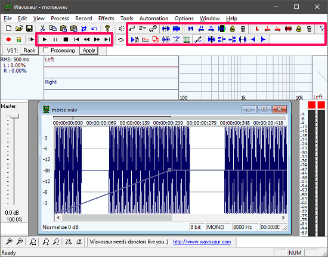328x257 pixels.
Task: Open the Effects menu
Action: coord(106,18)
